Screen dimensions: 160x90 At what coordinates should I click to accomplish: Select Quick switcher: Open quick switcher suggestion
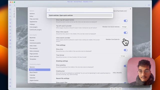click(80, 15)
